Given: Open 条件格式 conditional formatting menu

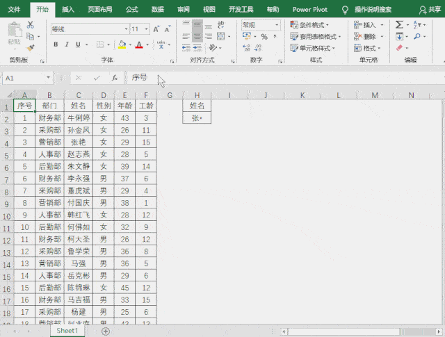Looking at the screenshot, I should coord(309,25).
